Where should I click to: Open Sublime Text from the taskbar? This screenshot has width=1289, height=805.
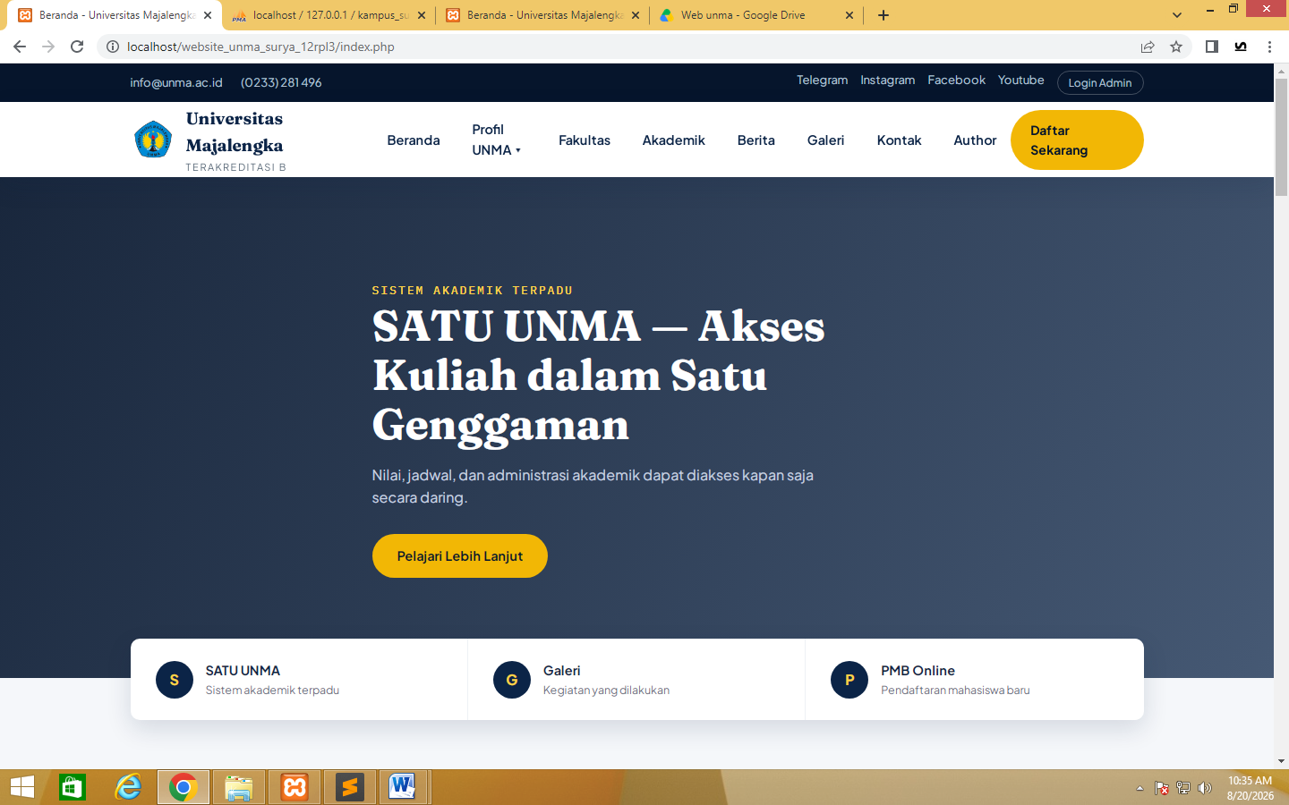(x=350, y=787)
